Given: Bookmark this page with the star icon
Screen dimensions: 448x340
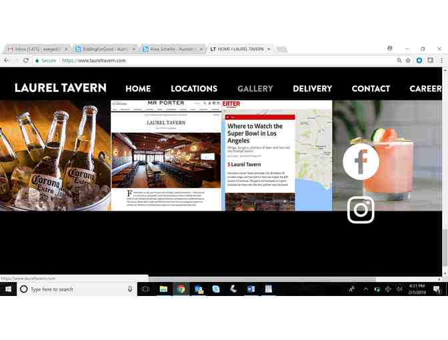Looking at the screenshot, I should [408, 61].
